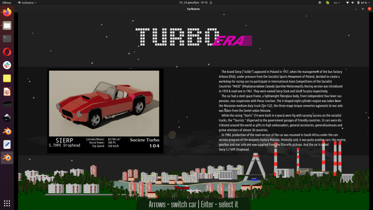Open the yellow sticky notes app
Viewport: 373px width, 210px height.
[7, 78]
